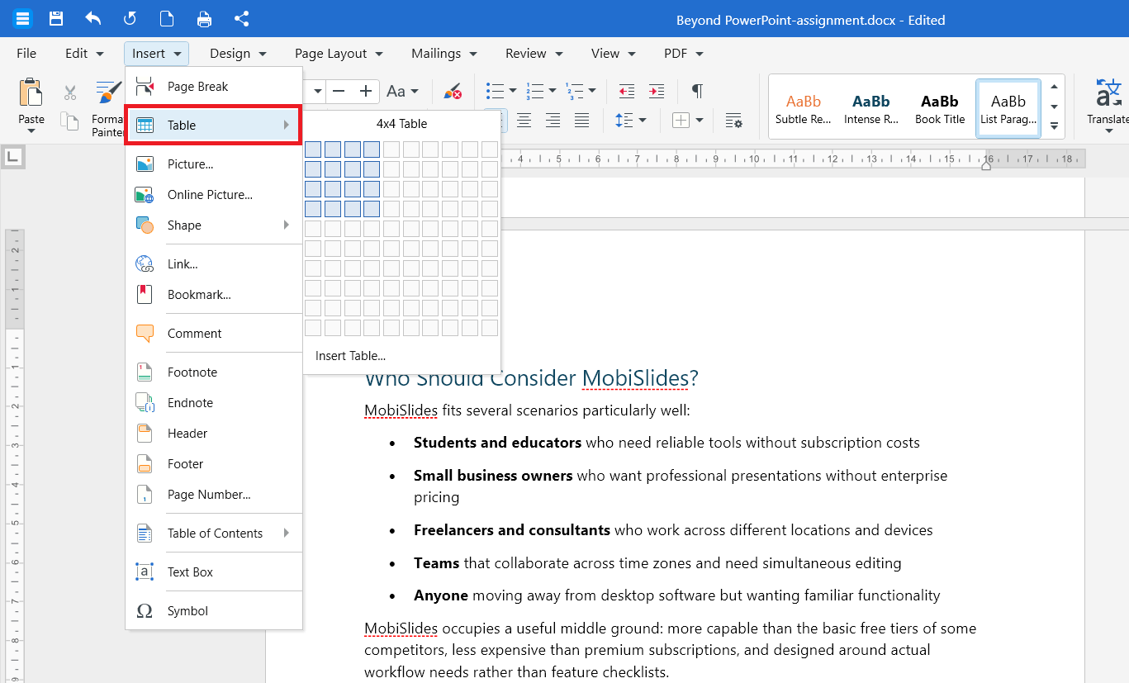Click the right indent marker on ruler
Image resolution: width=1129 pixels, height=683 pixels.
(986, 166)
